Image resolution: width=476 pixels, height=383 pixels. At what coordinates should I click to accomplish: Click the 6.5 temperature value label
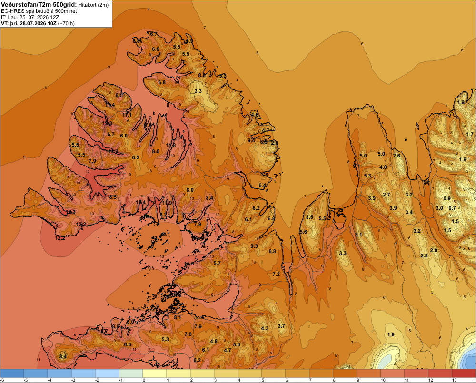[x=119, y=95]
